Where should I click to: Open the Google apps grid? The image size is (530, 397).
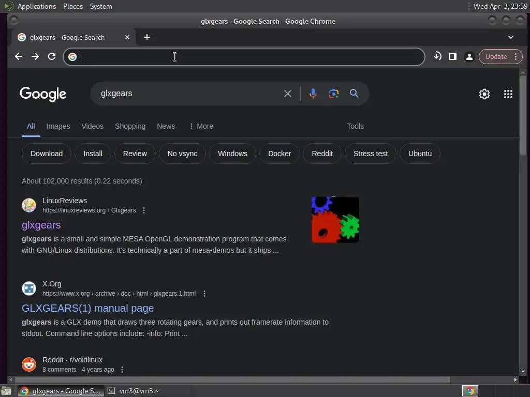pyautogui.click(x=508, y=94)
